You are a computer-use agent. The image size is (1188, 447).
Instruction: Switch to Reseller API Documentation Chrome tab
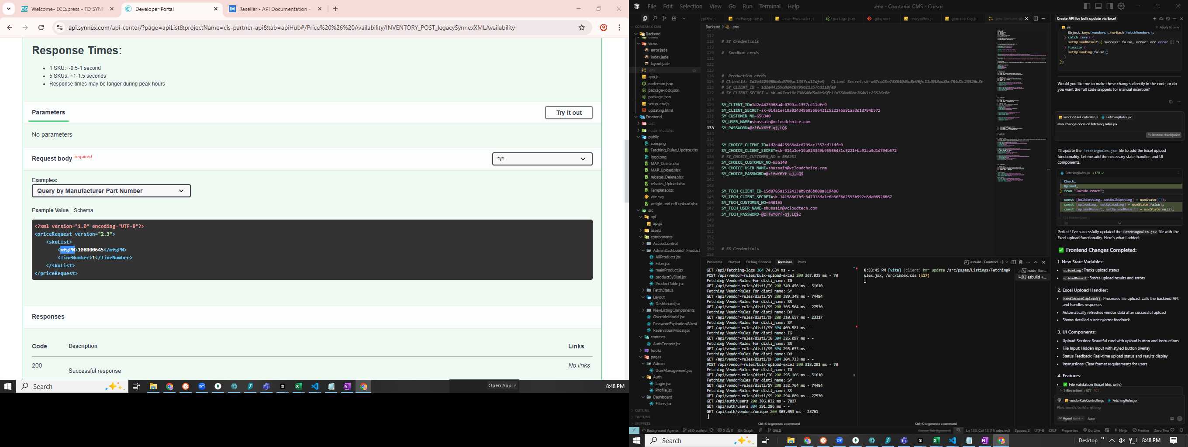click(275, 9)
